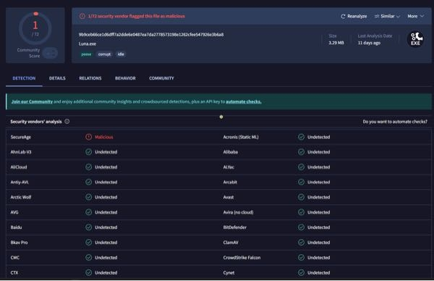Click CMC undetected check icon
This screenshot has height=281, width=434.
click(88, 257)
